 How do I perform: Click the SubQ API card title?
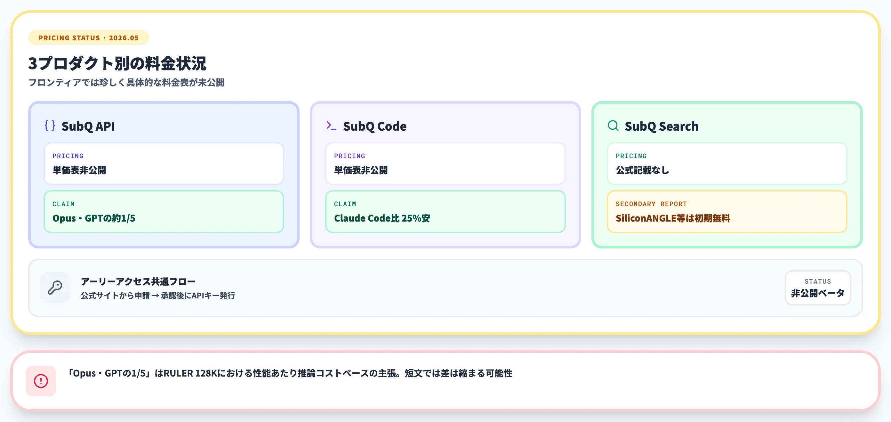88,126
